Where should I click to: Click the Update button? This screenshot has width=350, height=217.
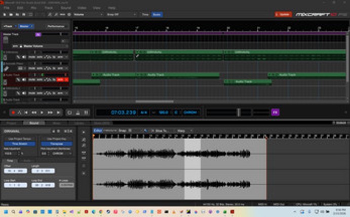pos(283,15)
